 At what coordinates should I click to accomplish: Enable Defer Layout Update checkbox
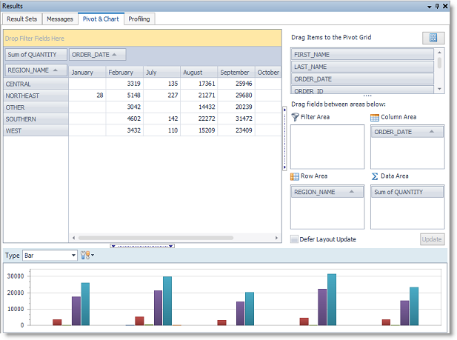point(295,239)
